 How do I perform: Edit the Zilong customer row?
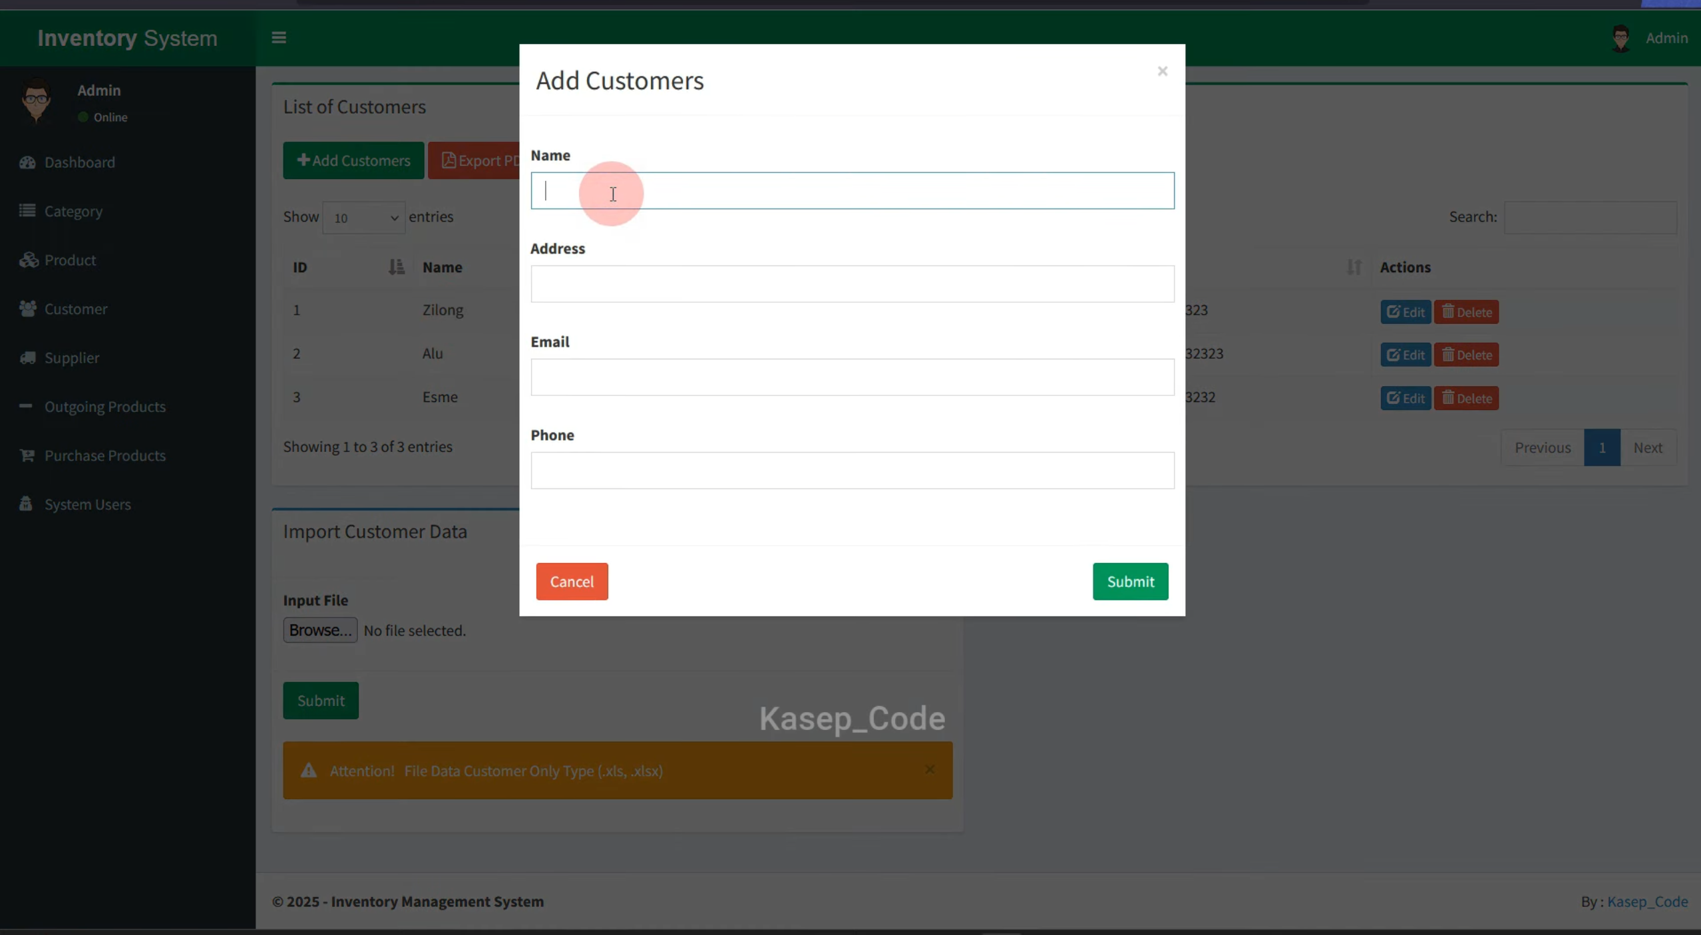coord(1406,312)
